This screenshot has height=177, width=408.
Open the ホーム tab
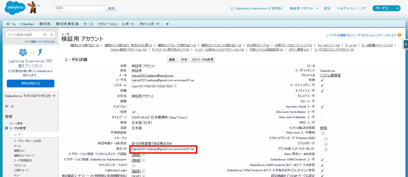click(11, 24)
